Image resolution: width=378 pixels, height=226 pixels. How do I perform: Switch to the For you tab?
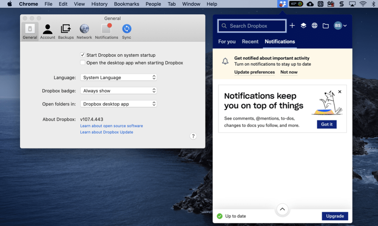click(x=227, y=41)
